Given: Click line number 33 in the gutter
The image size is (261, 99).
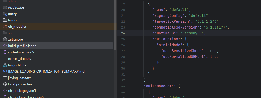Looking at the screenshot, I should click(123, 86).
